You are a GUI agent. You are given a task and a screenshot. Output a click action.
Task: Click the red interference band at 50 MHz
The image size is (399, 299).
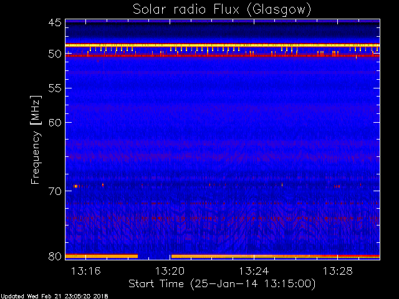[x=223, y=55]
